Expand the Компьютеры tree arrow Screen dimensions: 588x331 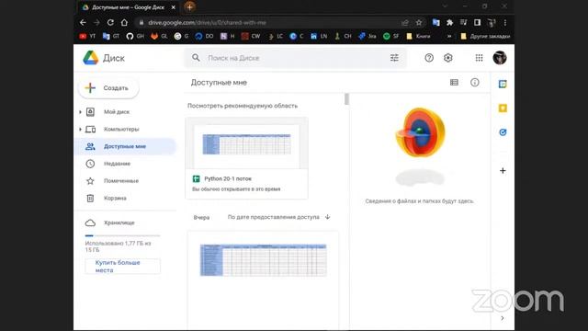pyautogui.click(x=80, y=129)
